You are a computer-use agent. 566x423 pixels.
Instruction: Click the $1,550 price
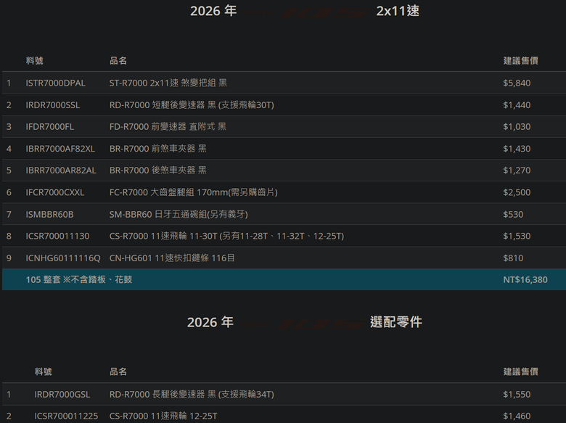[x=517, y=395]
